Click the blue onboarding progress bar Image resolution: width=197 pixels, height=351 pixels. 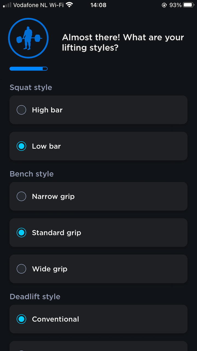[x=28, y=69]
